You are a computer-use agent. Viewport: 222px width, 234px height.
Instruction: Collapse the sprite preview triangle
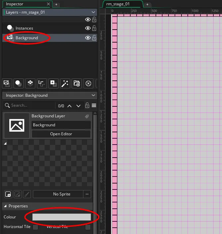[x=5, y=143]
